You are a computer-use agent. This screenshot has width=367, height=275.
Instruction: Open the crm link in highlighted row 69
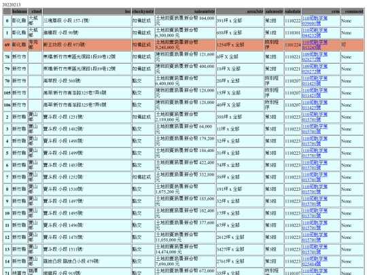(315, 45)
